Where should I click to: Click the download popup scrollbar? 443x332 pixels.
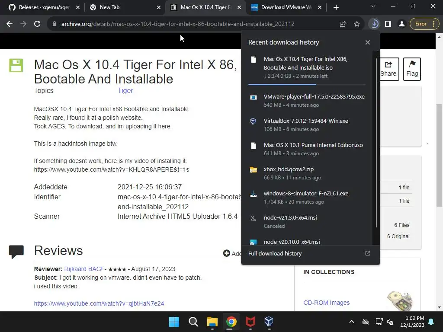pos(376,143)
